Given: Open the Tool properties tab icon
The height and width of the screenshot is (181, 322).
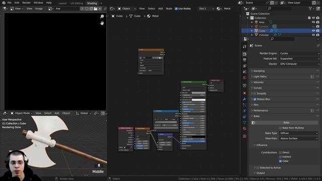Looking at the screenshot, I should 245,47.
